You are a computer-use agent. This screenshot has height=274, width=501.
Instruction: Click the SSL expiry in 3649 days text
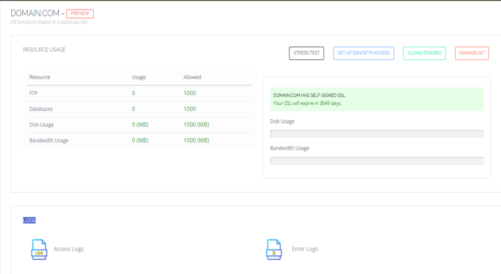308,103
